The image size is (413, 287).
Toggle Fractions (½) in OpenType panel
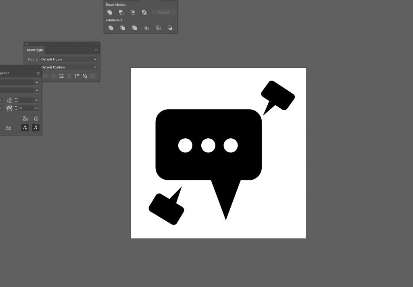click(85, 76)
